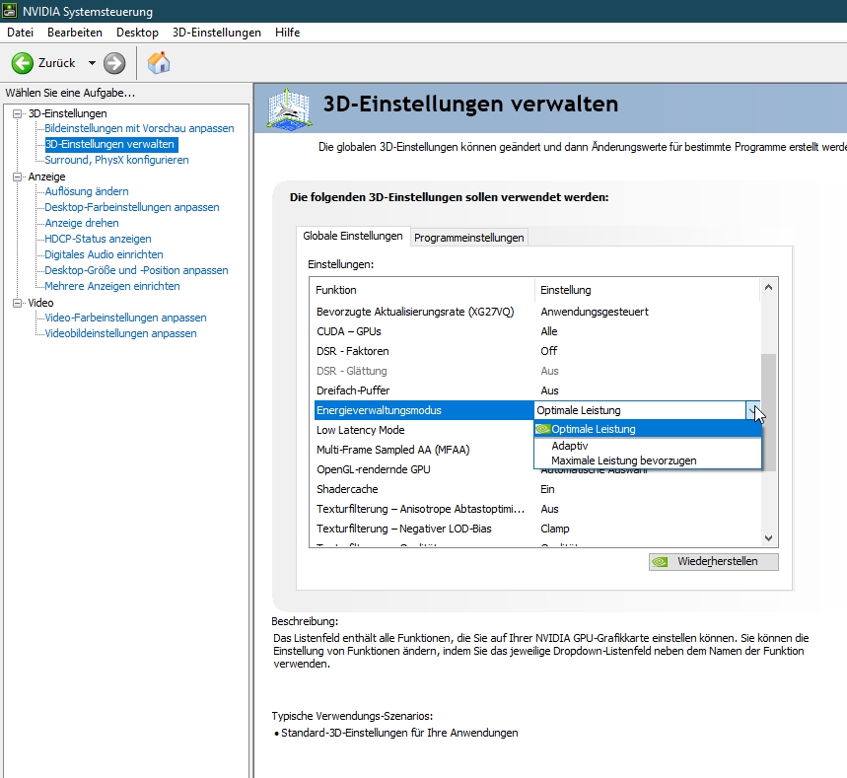Open Videobildeinstellungen anpassen

click(120, 333)
